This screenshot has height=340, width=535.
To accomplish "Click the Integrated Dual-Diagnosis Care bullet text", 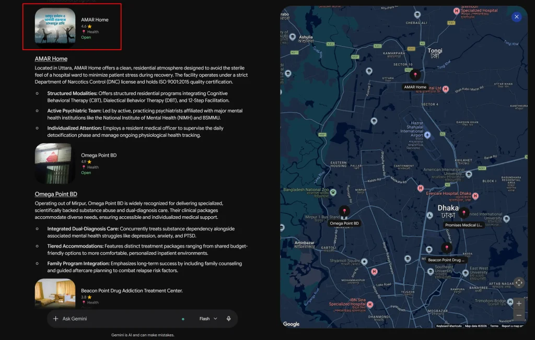I will click(x=141, y=232).
